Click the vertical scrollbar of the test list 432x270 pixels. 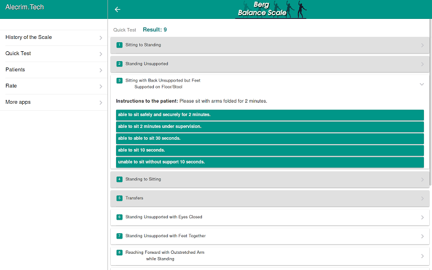point(430,102)
